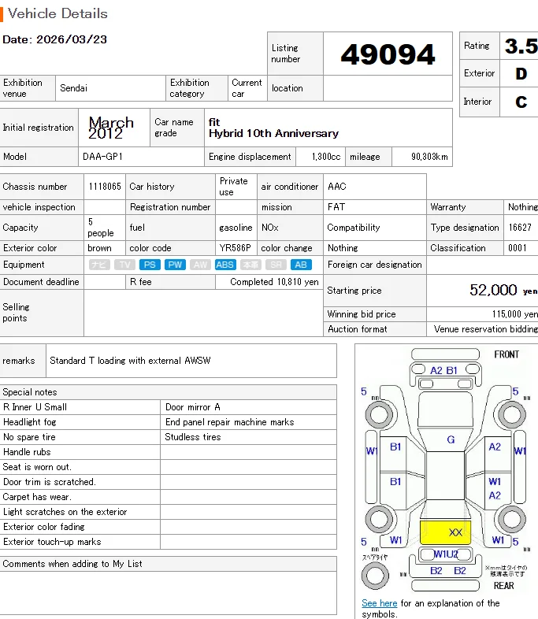
Task: Click the PW power windows equipment badge
Action: click(175, 265)
